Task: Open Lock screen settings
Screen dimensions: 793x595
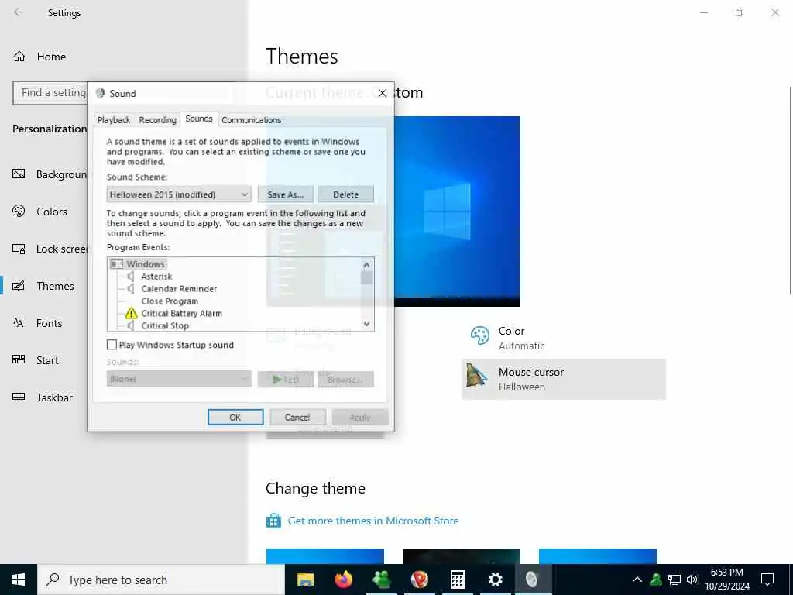Action: coord(50,249)
